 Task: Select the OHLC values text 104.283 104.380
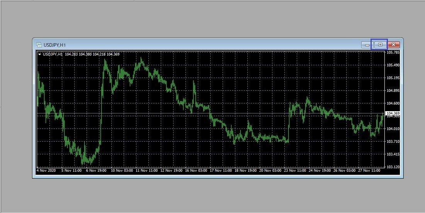(x=78, y=54)
